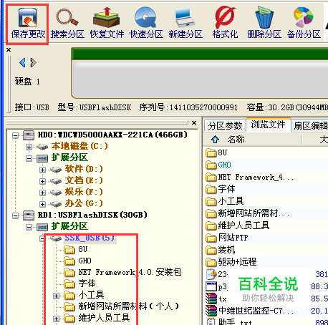The image size is (328, 325).
Task: Select SSK_USB(5) partition in tree
Action: [90, 238]
